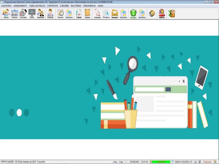Click the Exit door icon in toolbar
Image resolution: width=219 pixels, height=164 pixels.
click(x=172, y=13)
